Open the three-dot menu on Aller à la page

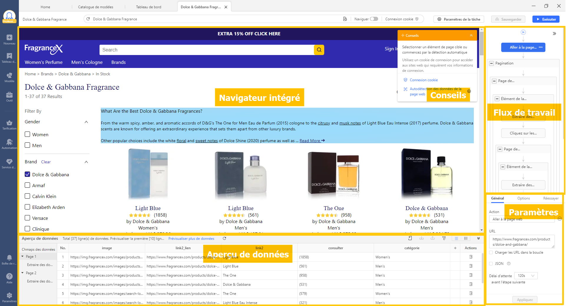541,47
